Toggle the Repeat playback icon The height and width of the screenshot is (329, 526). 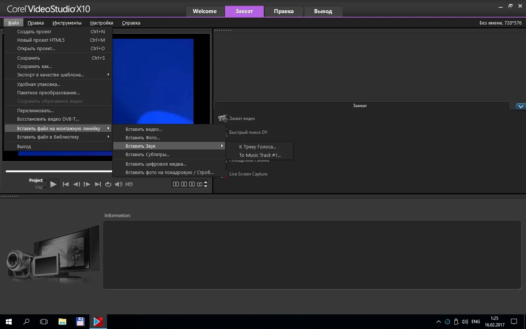click(x=108, y=185)
